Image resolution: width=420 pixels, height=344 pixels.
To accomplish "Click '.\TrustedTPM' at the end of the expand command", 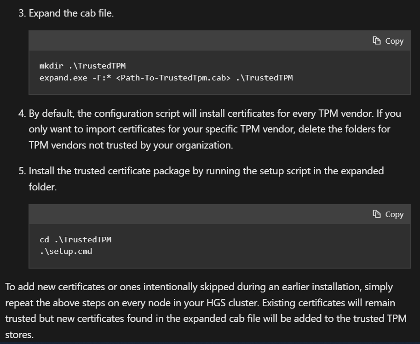I will (x=264, y=77).
